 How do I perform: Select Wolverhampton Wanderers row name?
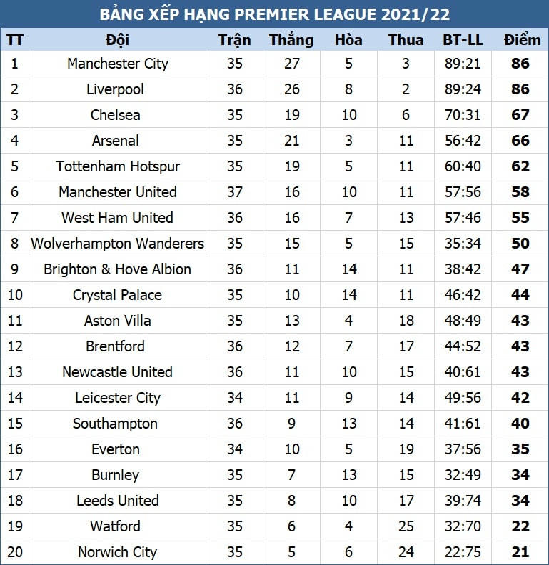pyautogui.click(x=118, y=244)
